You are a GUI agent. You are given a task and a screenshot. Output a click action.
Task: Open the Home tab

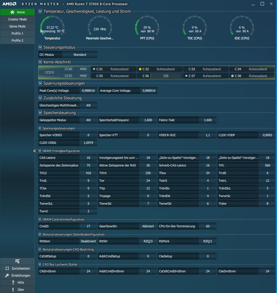[17, 12]
